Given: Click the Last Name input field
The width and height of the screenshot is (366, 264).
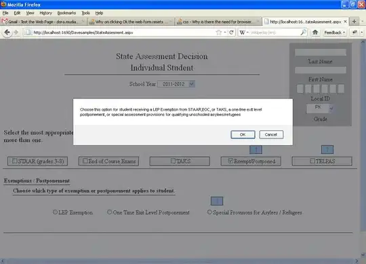Looking at the screenshot, I should click(x=321, y=52).
